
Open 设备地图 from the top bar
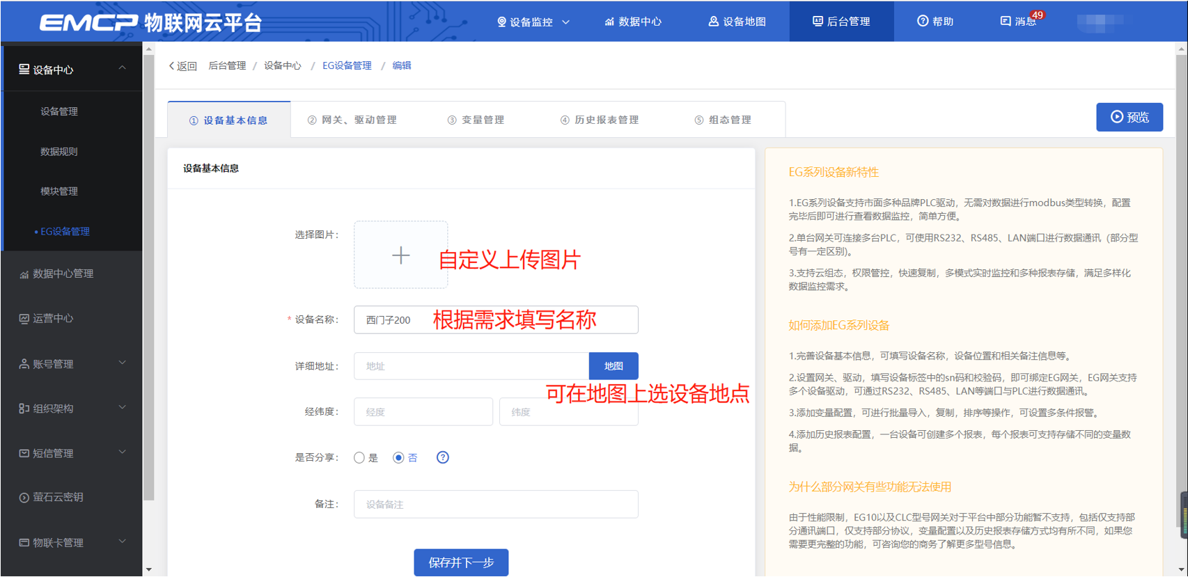pos(737,22)
